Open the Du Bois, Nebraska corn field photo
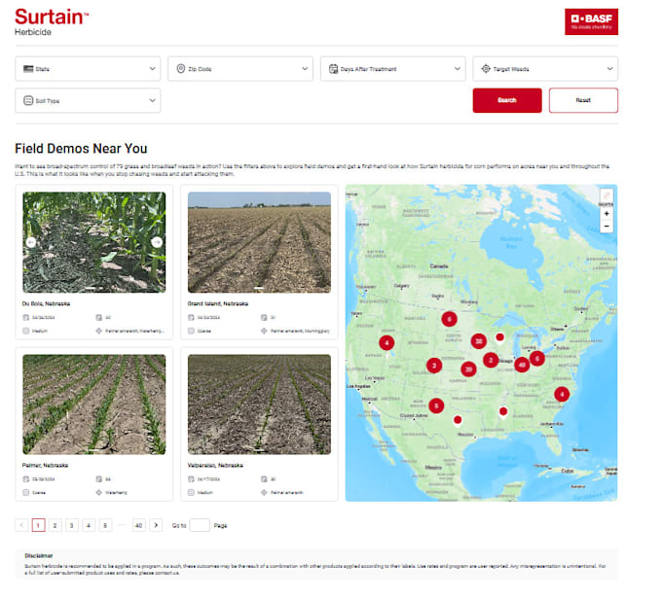 (94, 242)
